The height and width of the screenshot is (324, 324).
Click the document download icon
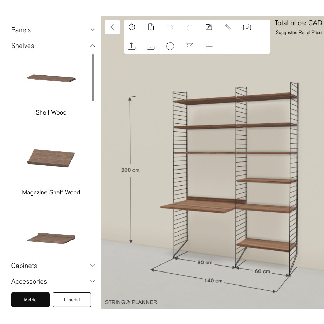pos(151,27)
